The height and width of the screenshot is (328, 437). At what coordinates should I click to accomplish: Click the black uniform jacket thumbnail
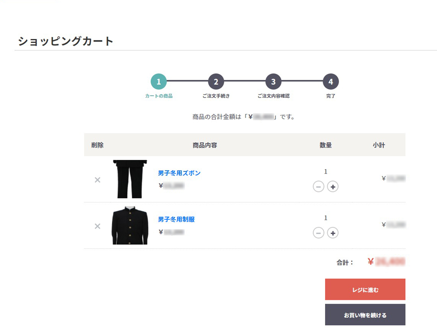[130, 225]
